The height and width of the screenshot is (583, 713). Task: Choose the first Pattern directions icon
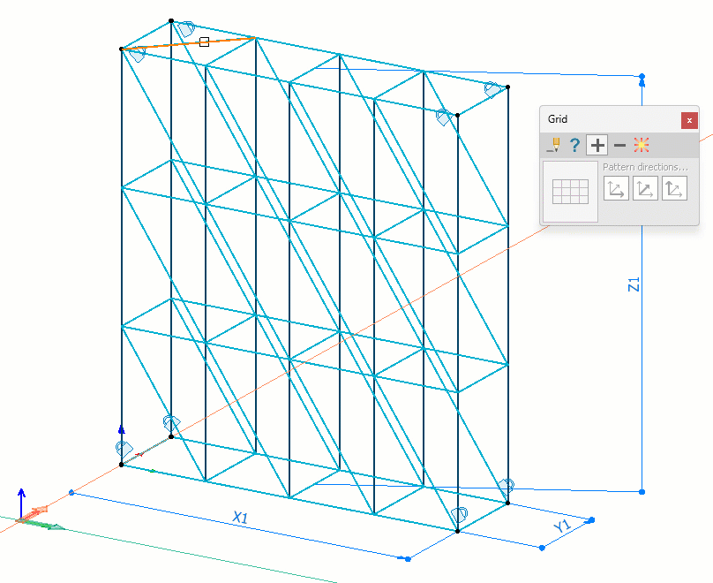tap(616, 188)
